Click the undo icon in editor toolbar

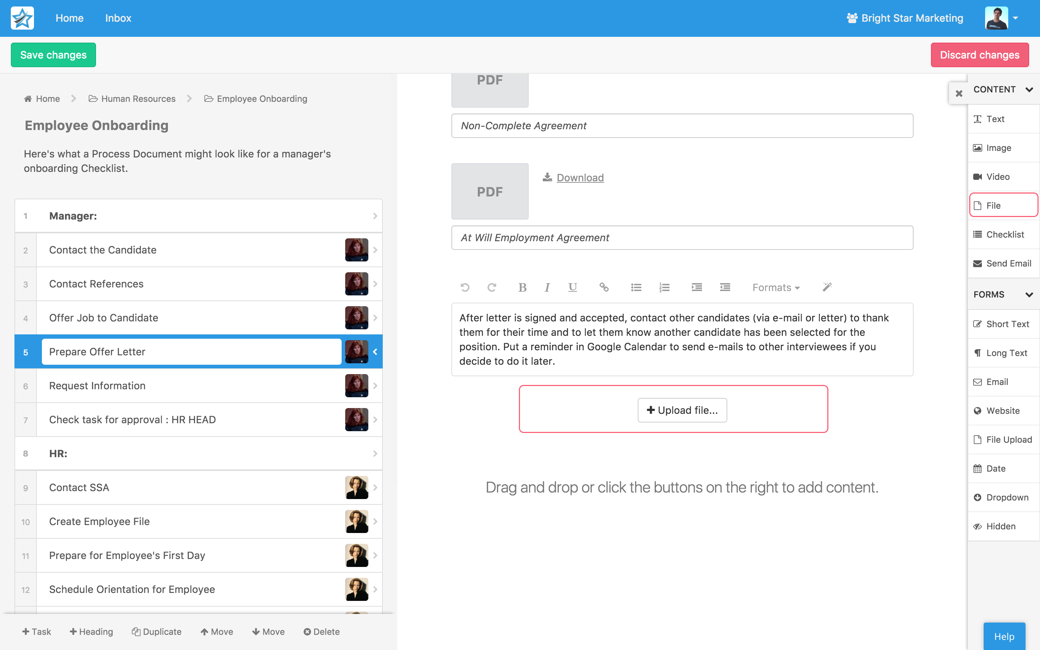coord(465,287)
